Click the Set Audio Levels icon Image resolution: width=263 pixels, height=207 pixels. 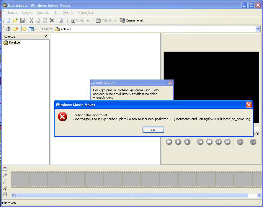(5, 195)
